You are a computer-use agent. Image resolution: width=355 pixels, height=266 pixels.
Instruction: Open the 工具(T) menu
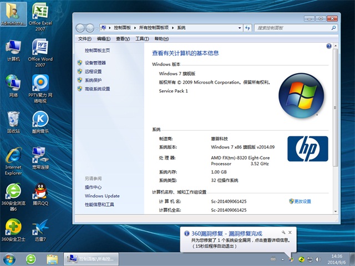pos(141,39)
